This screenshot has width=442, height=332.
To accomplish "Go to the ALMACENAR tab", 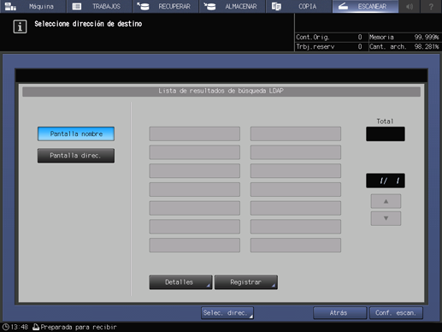I will tap(233, 6).
